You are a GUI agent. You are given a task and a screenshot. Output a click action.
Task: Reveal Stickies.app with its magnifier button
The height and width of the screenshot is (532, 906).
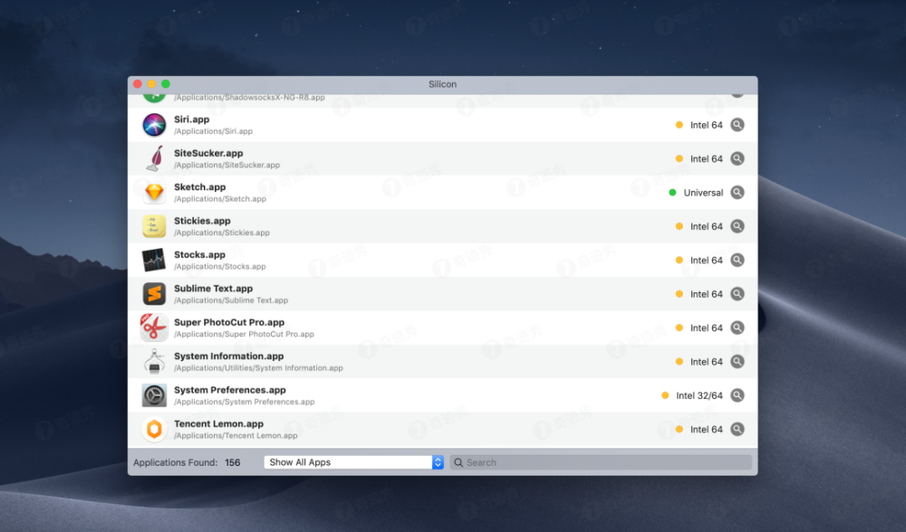coord(737,226)
